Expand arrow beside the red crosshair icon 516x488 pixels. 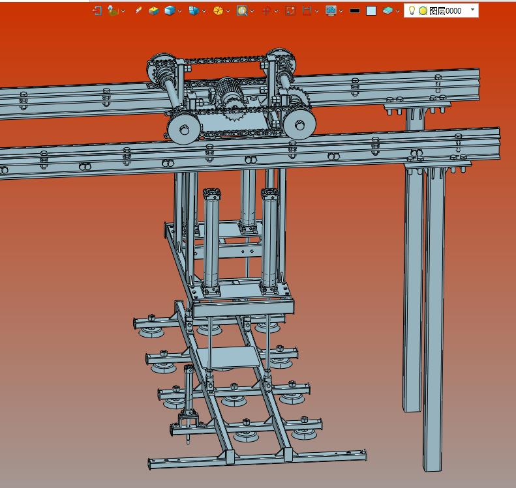(276, 12)
